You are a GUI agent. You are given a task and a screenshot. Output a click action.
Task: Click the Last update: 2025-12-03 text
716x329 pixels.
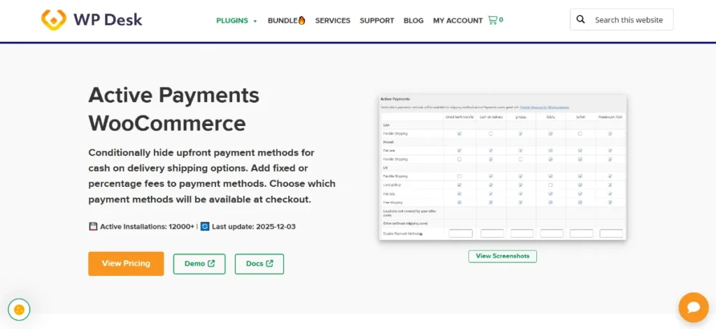click(253, 226)
